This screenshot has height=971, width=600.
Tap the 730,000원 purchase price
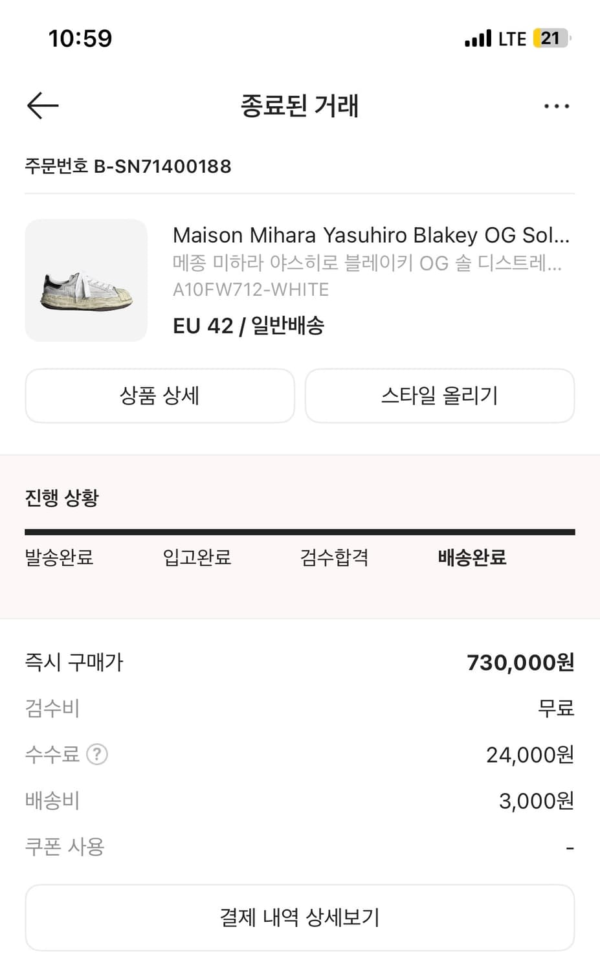pos(520,662)
